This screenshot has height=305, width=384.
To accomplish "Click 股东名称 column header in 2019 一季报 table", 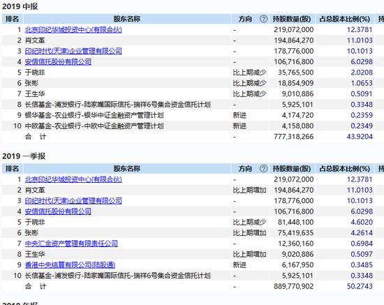I will click(127, 168).
